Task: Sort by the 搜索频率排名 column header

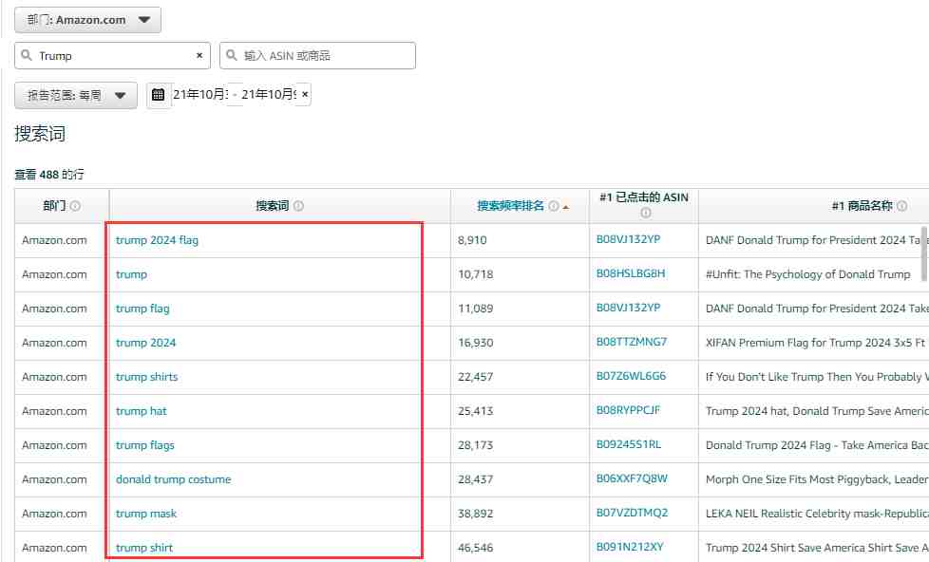Action: click(x=511, y=206)
